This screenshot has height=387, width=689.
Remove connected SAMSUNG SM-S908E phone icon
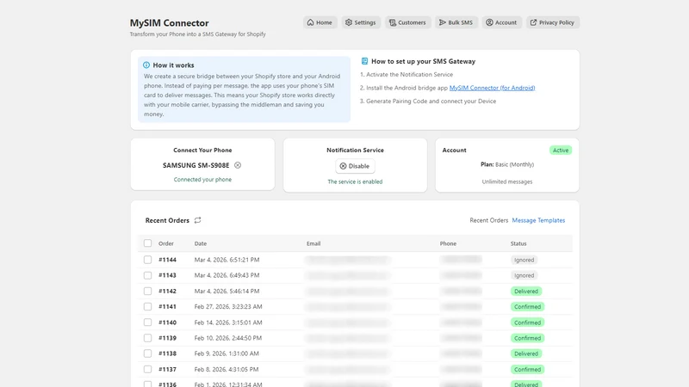click(238, 165)
